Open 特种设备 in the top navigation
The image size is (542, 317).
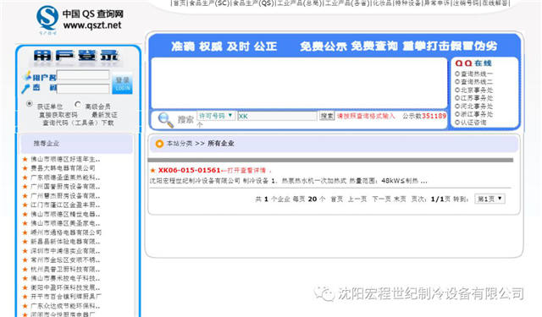[408, 3]
